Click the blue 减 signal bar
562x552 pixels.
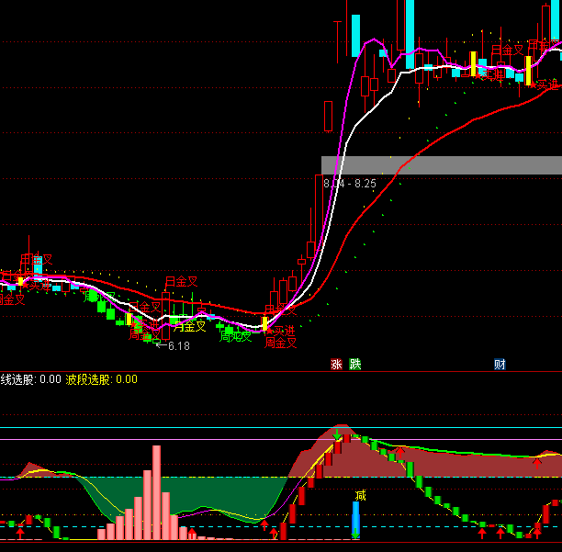[356, 520]
